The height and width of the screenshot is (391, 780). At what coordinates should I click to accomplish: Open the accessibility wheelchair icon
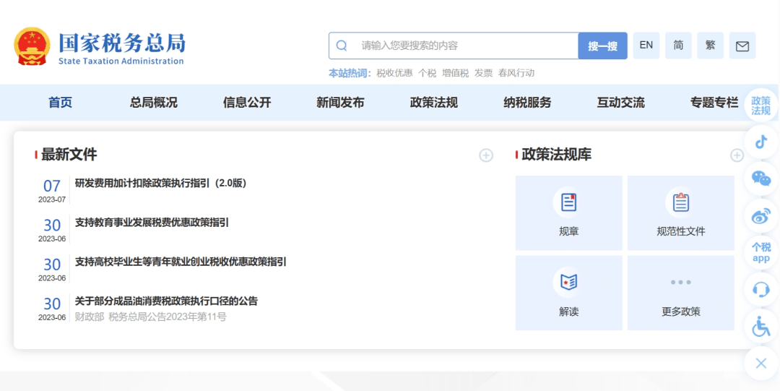(760, 327)
